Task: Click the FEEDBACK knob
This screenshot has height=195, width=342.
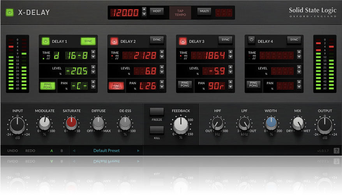Action: pyautogui.click(x=181, y=125)
